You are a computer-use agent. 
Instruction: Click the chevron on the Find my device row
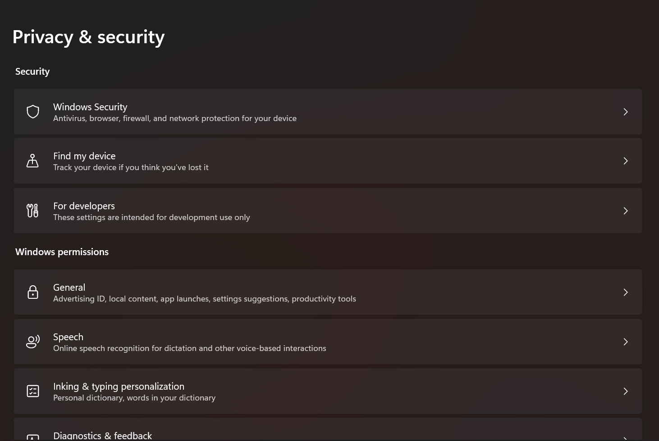tap(626, 161)
